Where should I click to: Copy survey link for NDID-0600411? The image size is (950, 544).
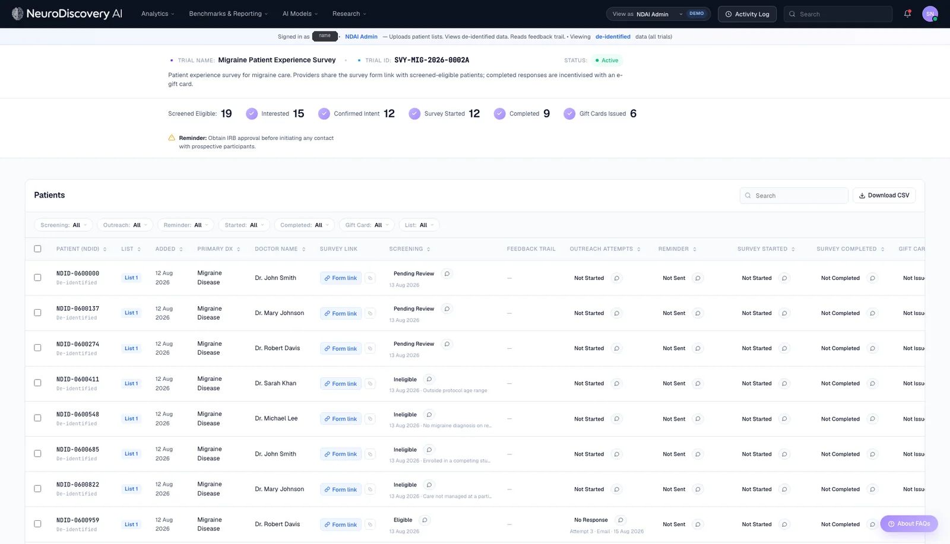click(370, 384)
